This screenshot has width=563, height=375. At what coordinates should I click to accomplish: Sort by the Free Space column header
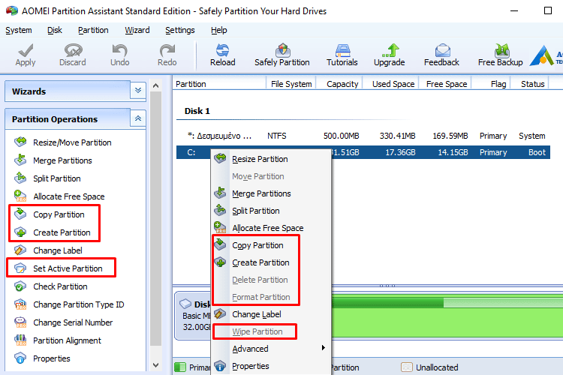pos(445,84)
